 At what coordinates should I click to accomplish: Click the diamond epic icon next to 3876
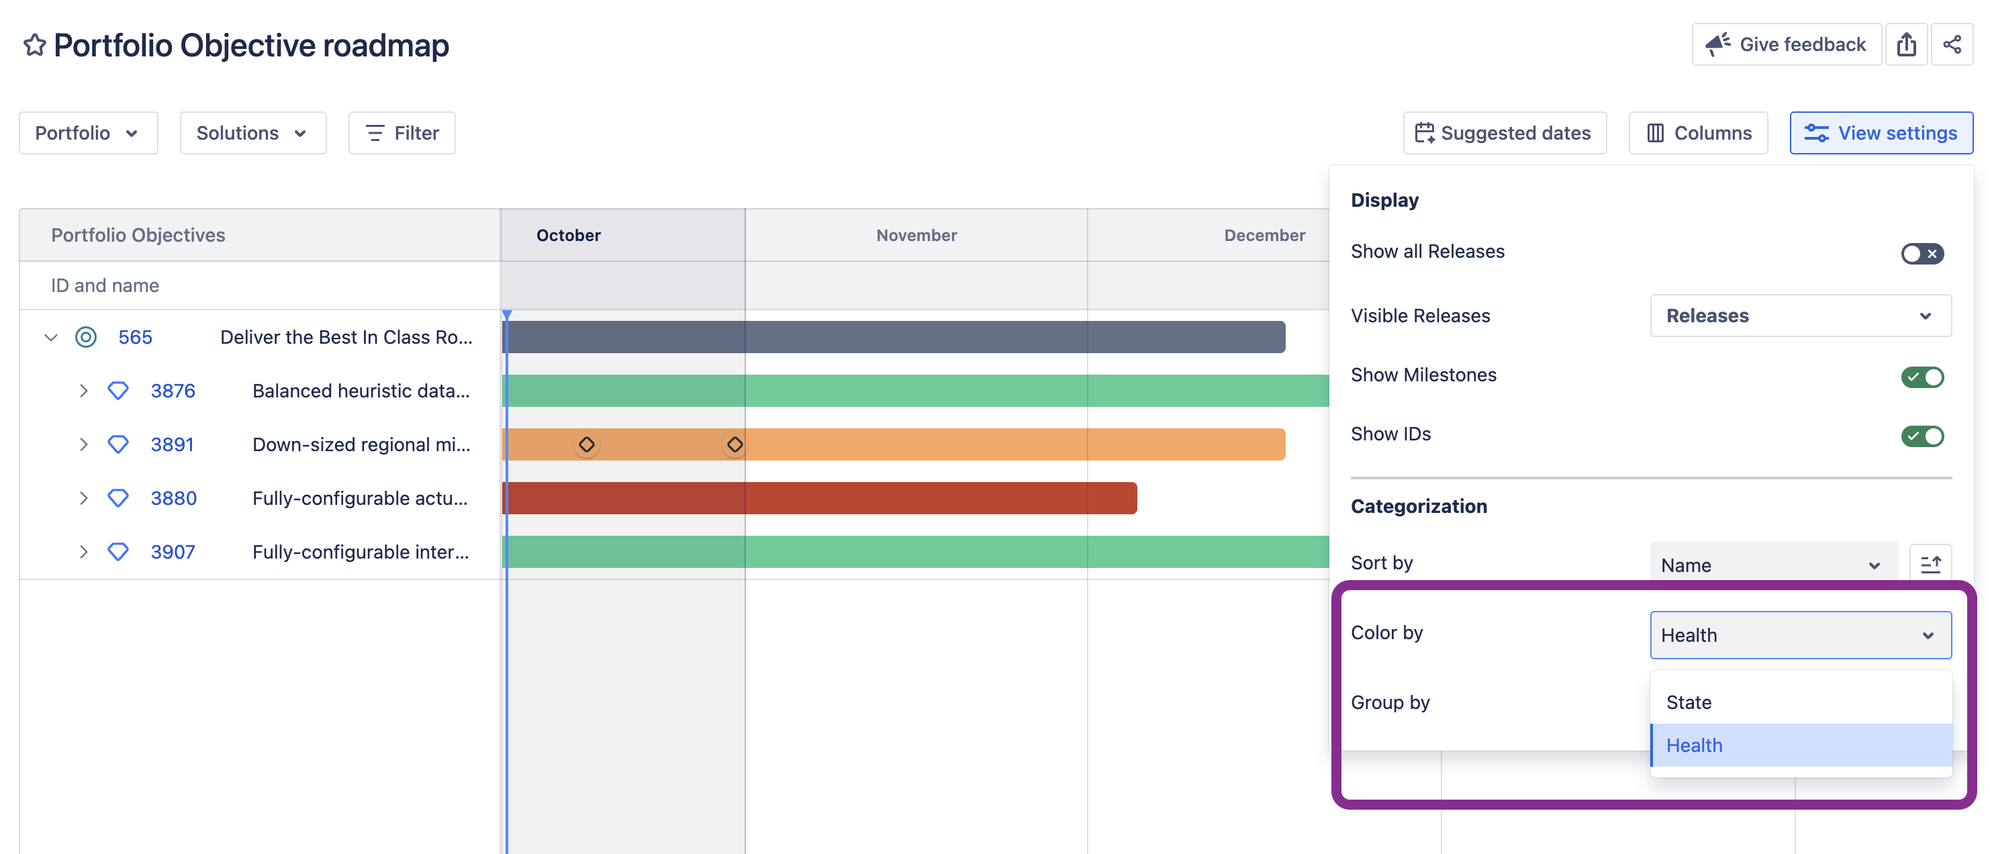tap(117, 390)
